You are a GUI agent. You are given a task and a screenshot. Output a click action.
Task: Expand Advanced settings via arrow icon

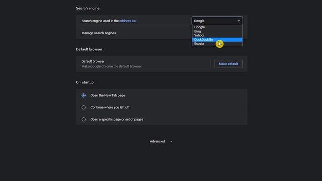[x=171, y=141]
